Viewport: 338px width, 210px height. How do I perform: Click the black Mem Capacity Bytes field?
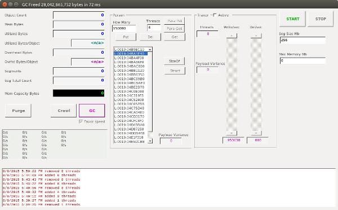(x=79, y=93)
